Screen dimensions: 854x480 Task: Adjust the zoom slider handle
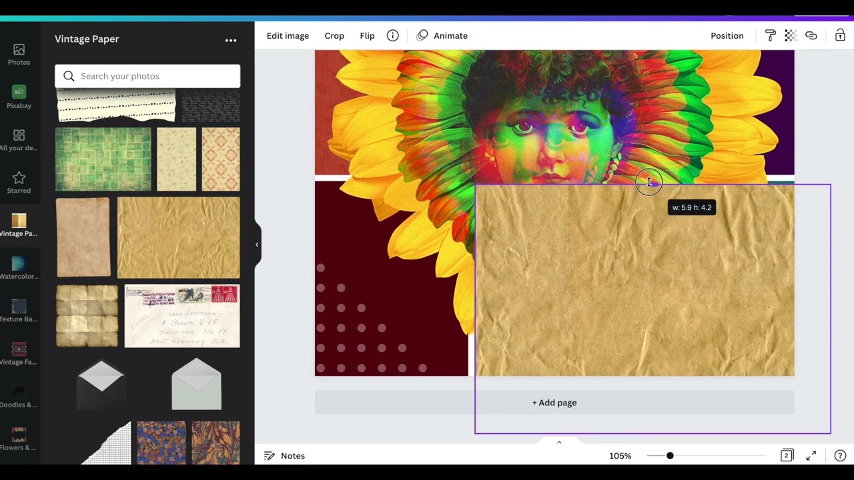670,455
